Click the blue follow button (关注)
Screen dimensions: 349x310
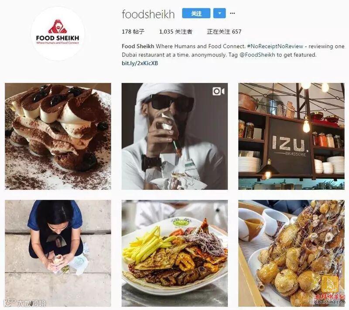tap(196, 13)
